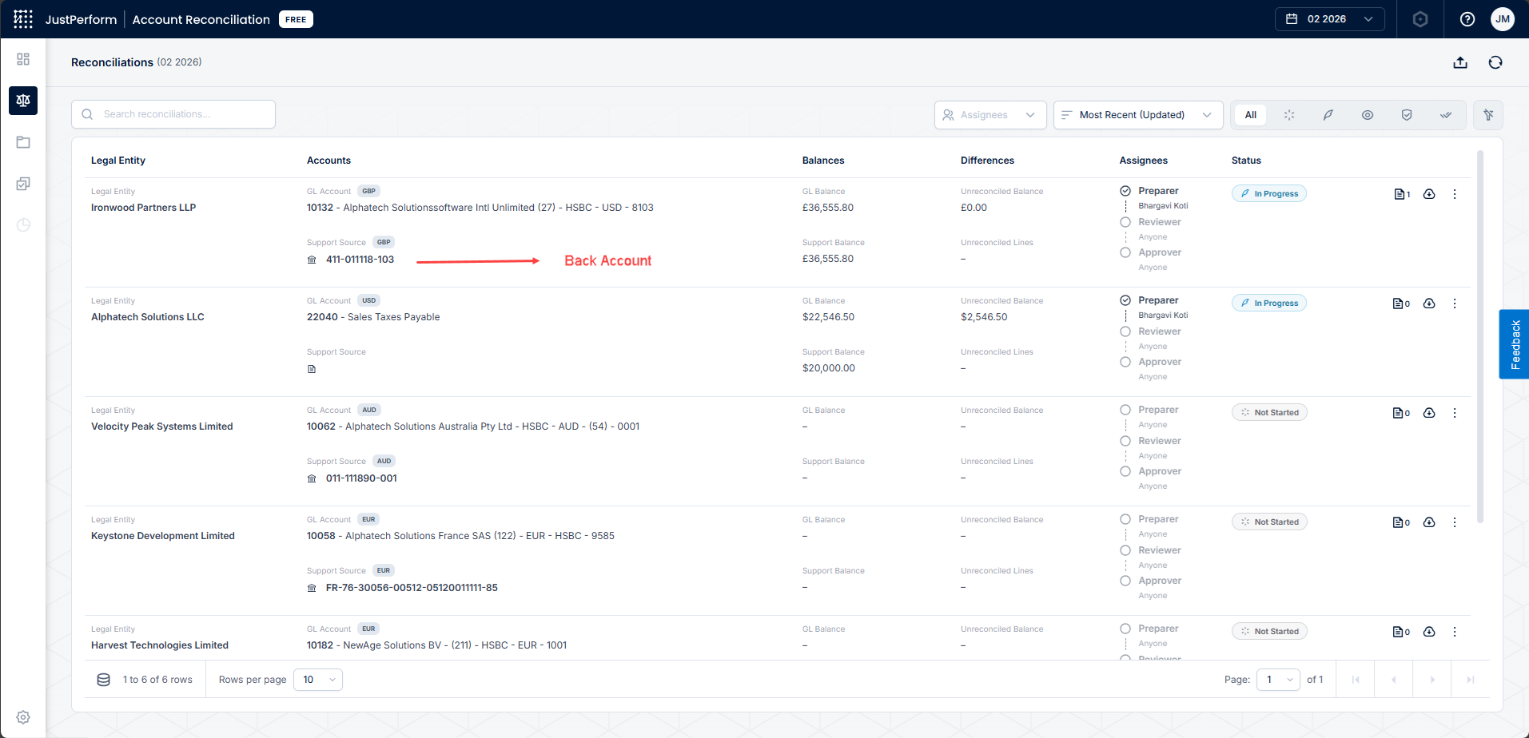Click the Preparer circle for Velocity Peak Systems

pos(1125,410)
